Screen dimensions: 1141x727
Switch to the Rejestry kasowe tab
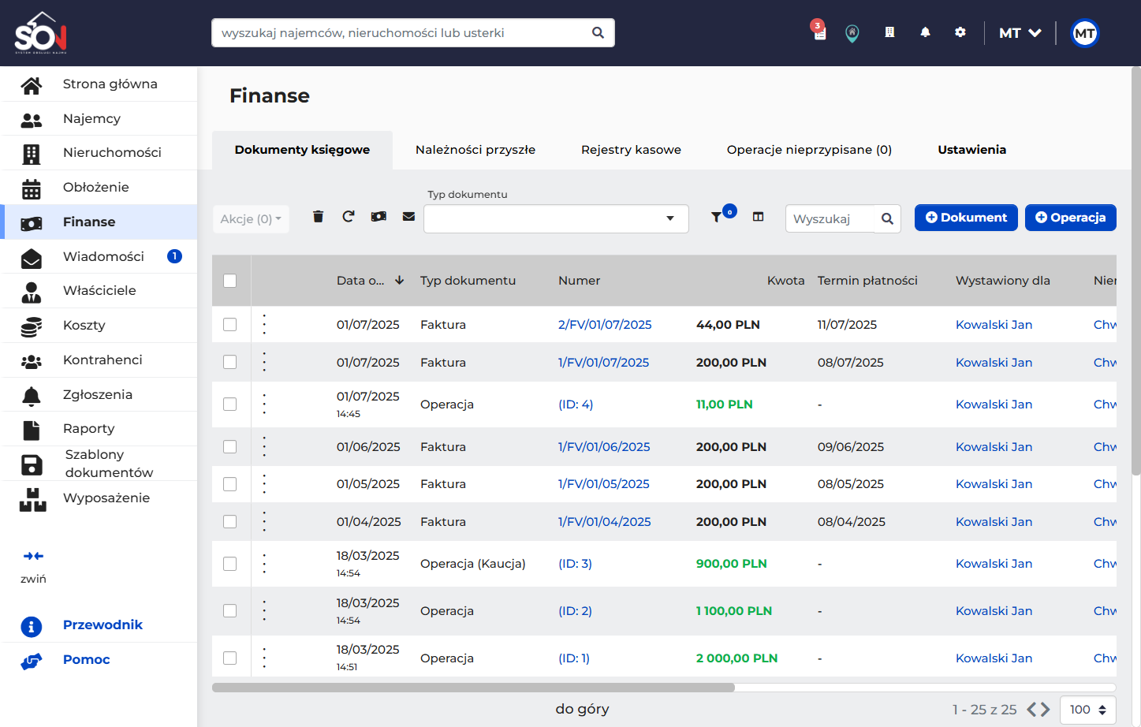tap(631, 150)
